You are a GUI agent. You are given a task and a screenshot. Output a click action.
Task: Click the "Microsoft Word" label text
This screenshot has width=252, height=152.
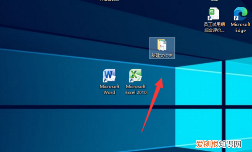pos(110,89)
